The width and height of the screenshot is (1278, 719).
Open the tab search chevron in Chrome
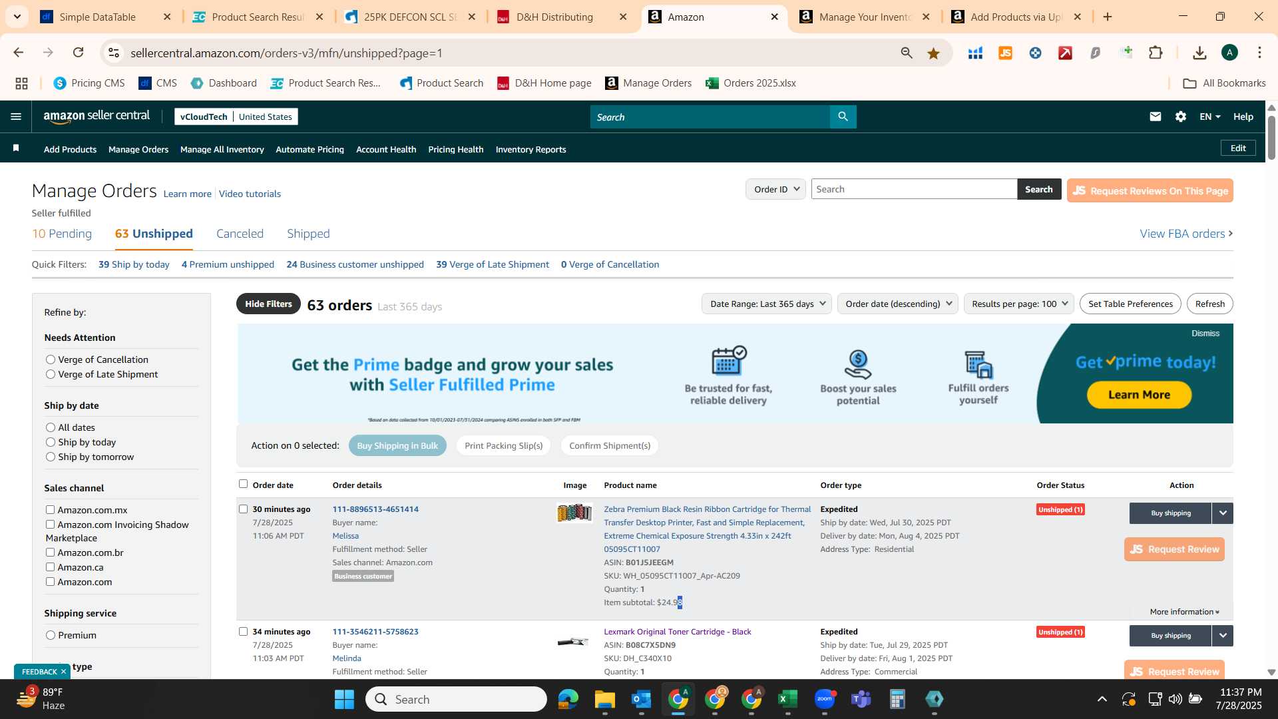pos(17,17)
